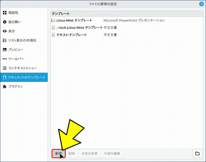Open the 視認性 settings page
This screenshot has height=162, width=206.
point(24,13)
